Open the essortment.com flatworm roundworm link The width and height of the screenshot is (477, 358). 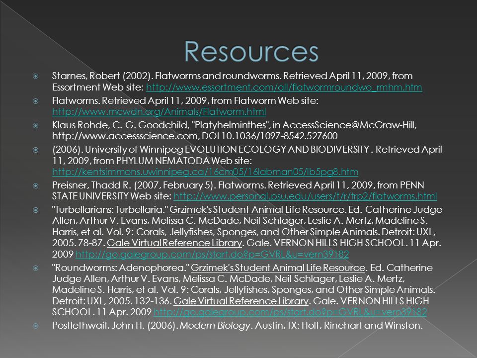[x=284, y=88]
